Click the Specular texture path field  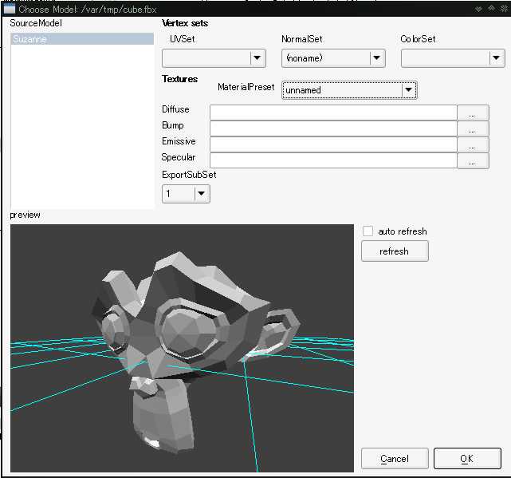pos(333,160)
